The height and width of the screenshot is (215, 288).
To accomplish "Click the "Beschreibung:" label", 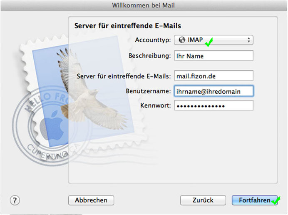I will coord(149,56).
